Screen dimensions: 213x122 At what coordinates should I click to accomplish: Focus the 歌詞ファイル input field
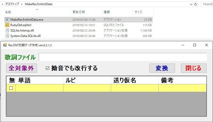click(123, 57)
